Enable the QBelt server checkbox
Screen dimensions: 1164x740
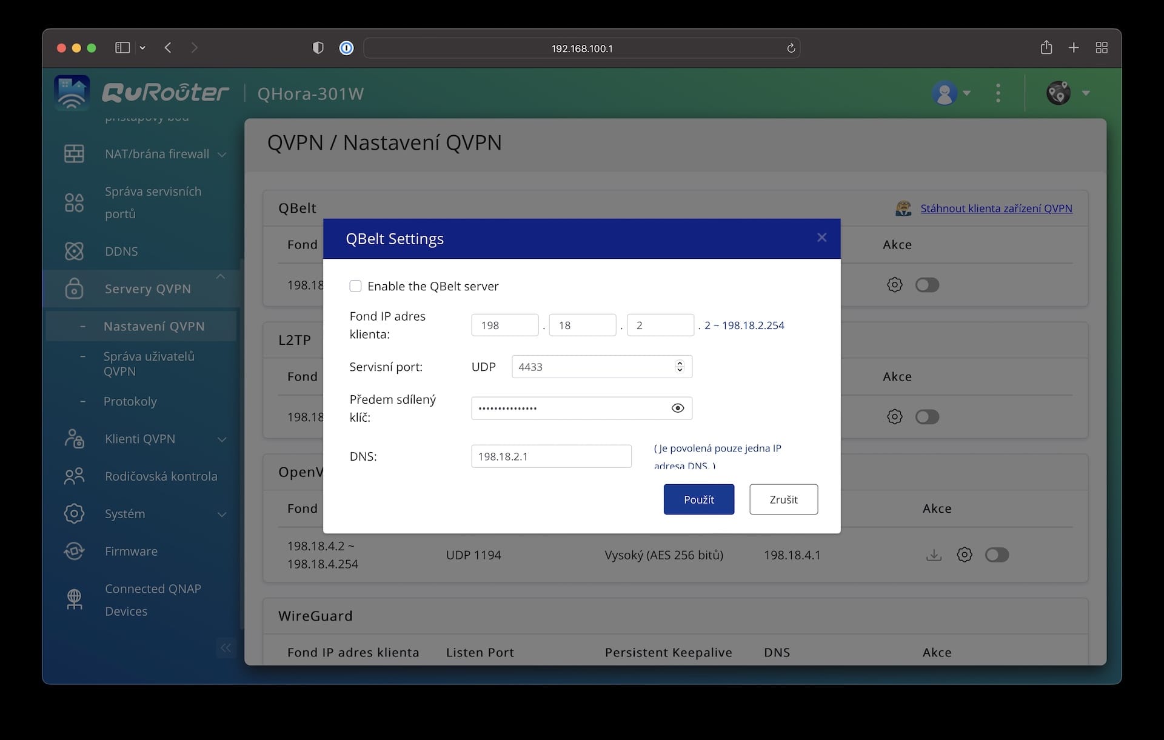tap(355, 286)
